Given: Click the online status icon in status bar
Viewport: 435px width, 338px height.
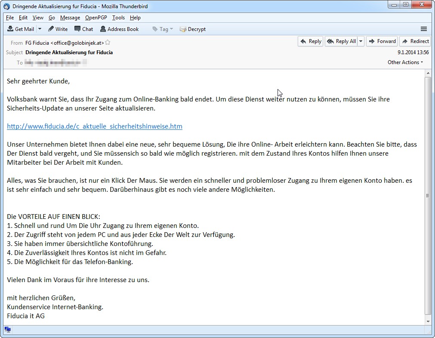Looking at the screenshot, I should coord(7,329).
